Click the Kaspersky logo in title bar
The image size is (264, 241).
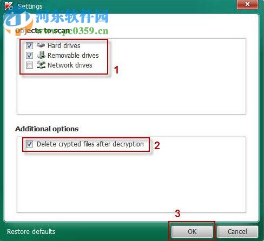(x=8, y=6)
